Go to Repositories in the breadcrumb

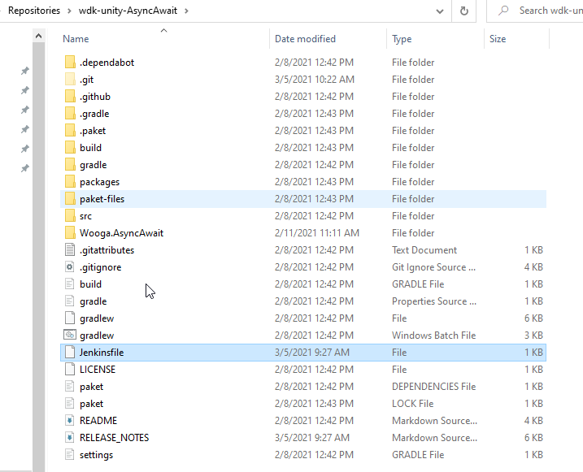click(34, 11)
